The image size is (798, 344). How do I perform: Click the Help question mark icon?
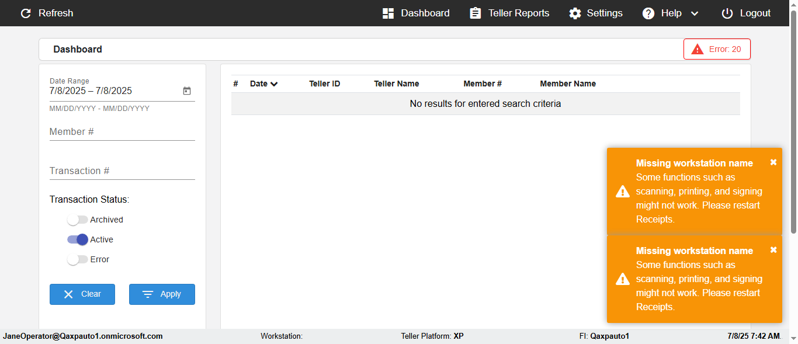pyautogui.click(x=648, y=13)
